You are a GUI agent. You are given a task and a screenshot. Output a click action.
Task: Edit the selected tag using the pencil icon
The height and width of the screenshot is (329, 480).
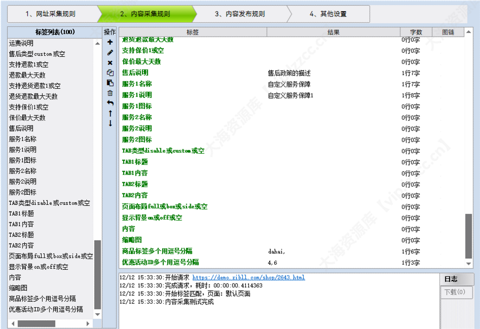[109, 53]
